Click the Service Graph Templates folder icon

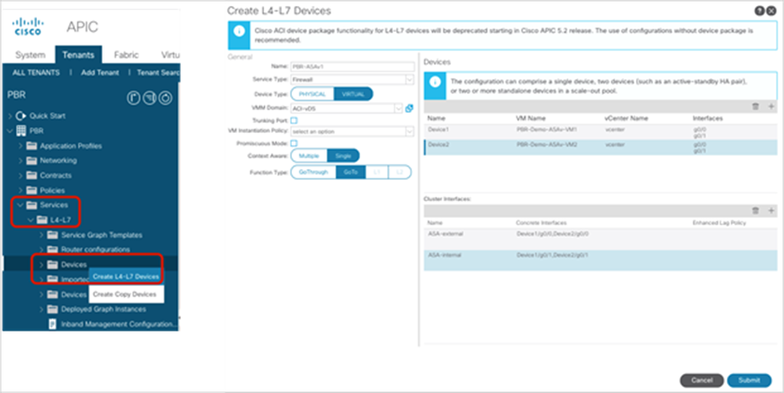coord(52,235)
